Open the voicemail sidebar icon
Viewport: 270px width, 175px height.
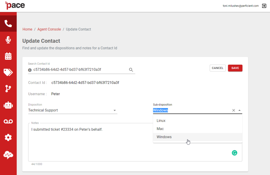[8, 122]
